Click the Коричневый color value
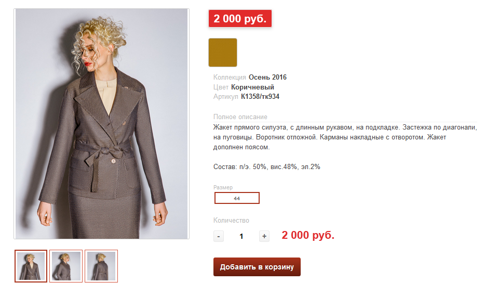 click(252, 87)
